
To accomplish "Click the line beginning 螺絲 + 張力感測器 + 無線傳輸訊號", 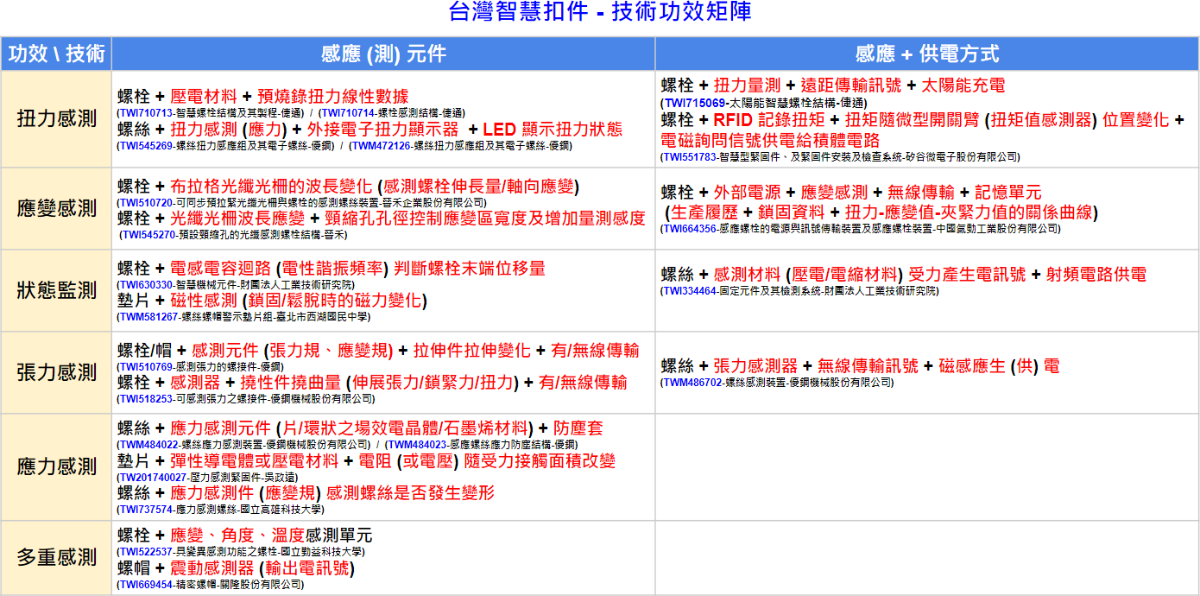I will tap(860, 366).
